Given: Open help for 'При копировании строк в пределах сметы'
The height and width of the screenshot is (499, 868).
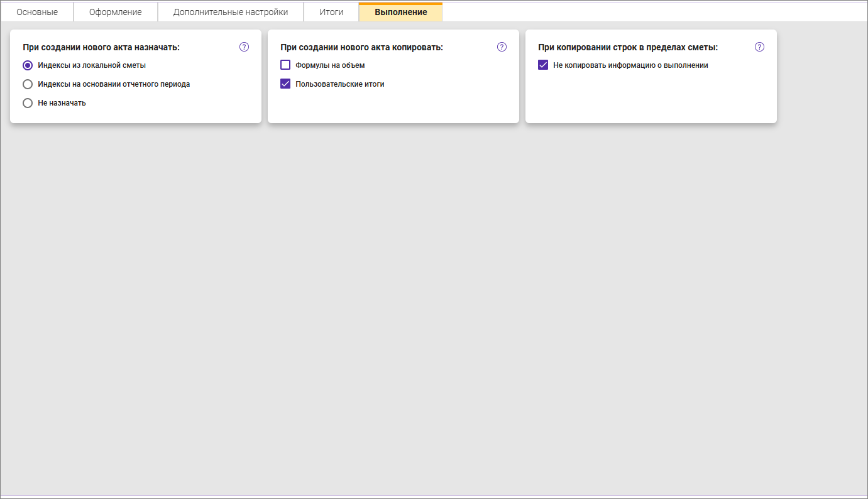Looking at the screenshot, I should point(759,47).
